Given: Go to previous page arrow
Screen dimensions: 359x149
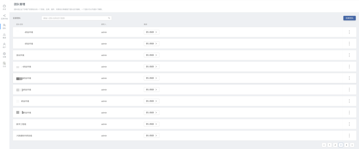Looking at the screenshot, I should [324, 145].
